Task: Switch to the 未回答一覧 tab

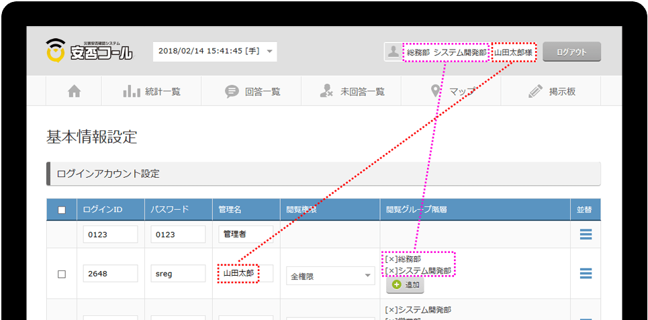Action: pyautogui.click(x=352, y=92)
